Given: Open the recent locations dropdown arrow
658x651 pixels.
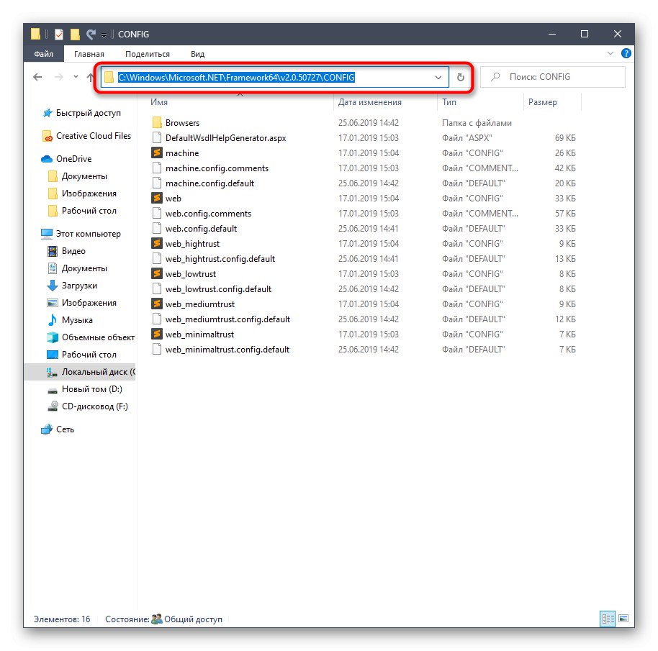Looking at the screenshot, I should (x=76, y=77).
